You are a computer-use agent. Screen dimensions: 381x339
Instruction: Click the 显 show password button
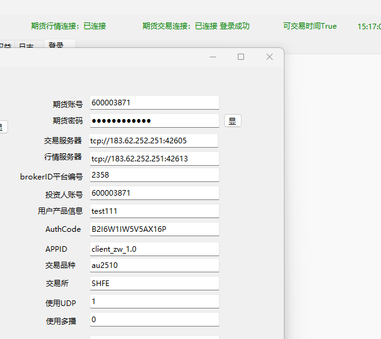[x=232, y=121]
